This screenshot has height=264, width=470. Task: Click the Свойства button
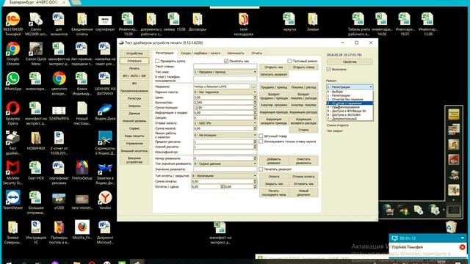pos(350,62)
